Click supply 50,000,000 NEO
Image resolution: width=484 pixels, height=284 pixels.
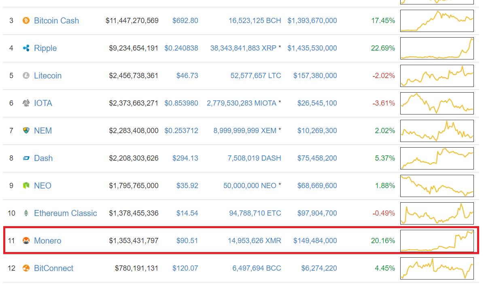tap(250, 186)
